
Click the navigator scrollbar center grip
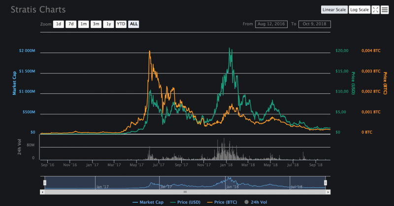click(185, 192)
